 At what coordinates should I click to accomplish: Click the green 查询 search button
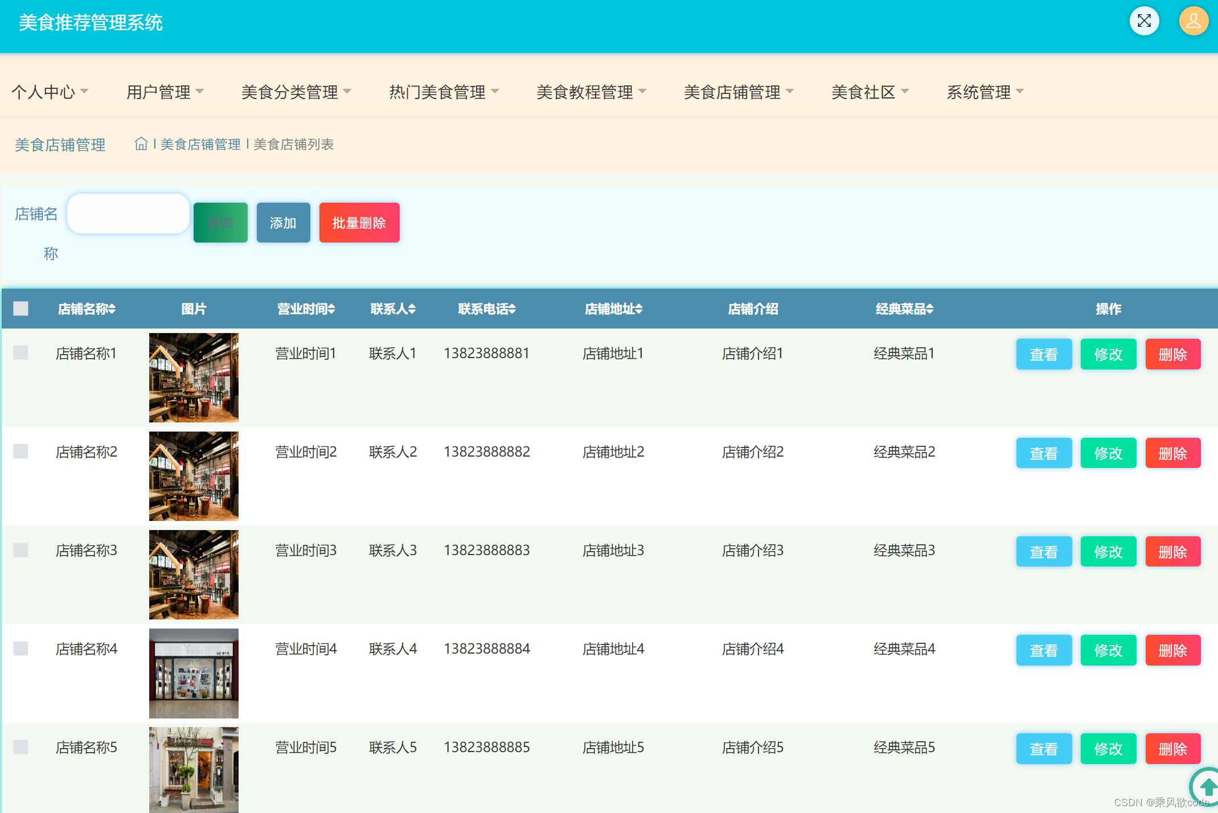[x=220, y=223]
